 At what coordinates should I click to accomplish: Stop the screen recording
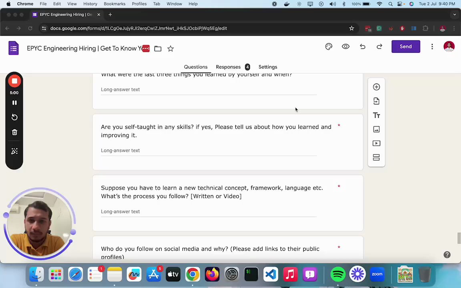(x=14, y=81)
